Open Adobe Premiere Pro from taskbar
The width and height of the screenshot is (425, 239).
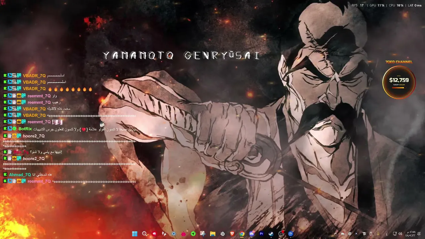261,234
